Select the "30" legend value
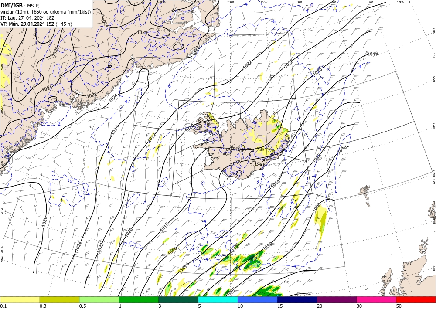Screen dimensions: 436x309 [359, 306]
